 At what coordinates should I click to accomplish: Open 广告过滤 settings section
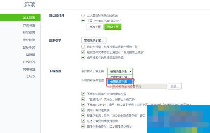pyautogui.click(x=29, y=62)
